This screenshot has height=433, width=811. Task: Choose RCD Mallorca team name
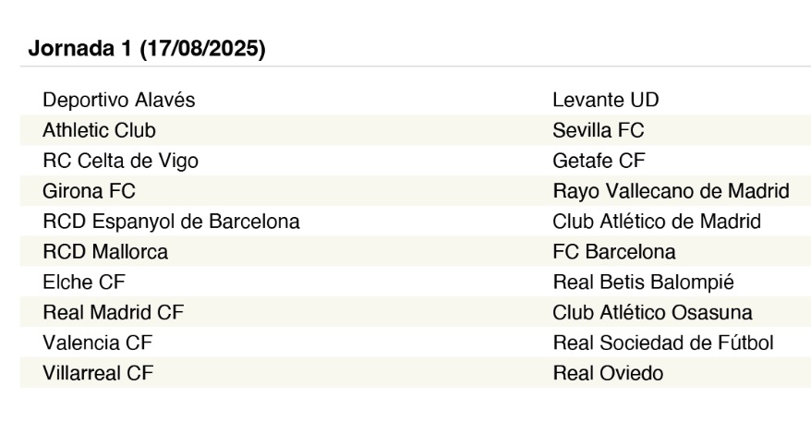tap(105, 252)
